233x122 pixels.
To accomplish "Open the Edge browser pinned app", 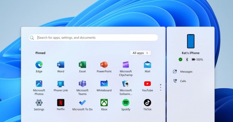I will (x=39, y=67).
